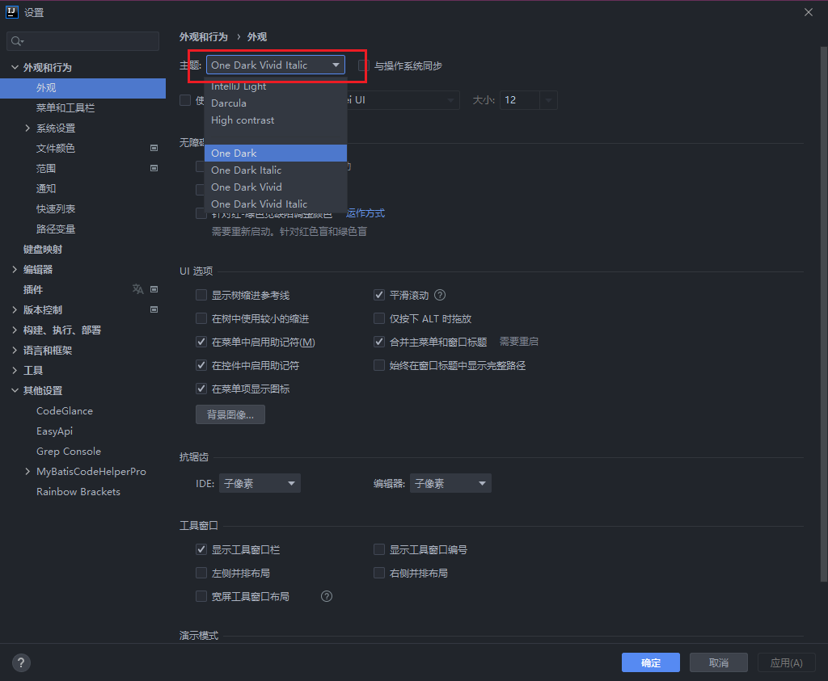The height and width of the screenshot is (681, 828).
Task: Select High contrast theme option
Action: click(276, 120)
